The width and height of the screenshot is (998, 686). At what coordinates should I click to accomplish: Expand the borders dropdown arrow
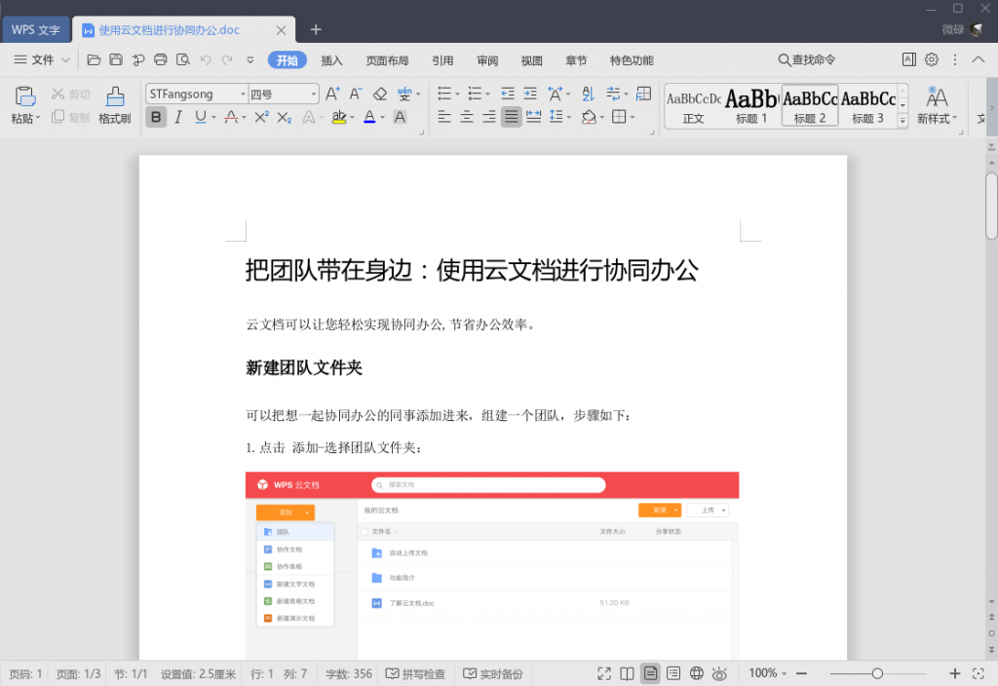(633, 117)
